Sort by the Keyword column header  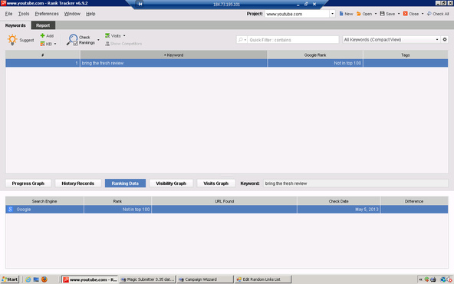174,54
